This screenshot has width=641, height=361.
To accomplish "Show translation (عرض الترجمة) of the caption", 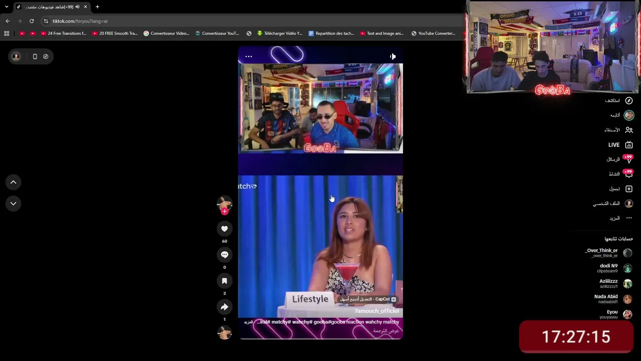I will tap(386, 331).
